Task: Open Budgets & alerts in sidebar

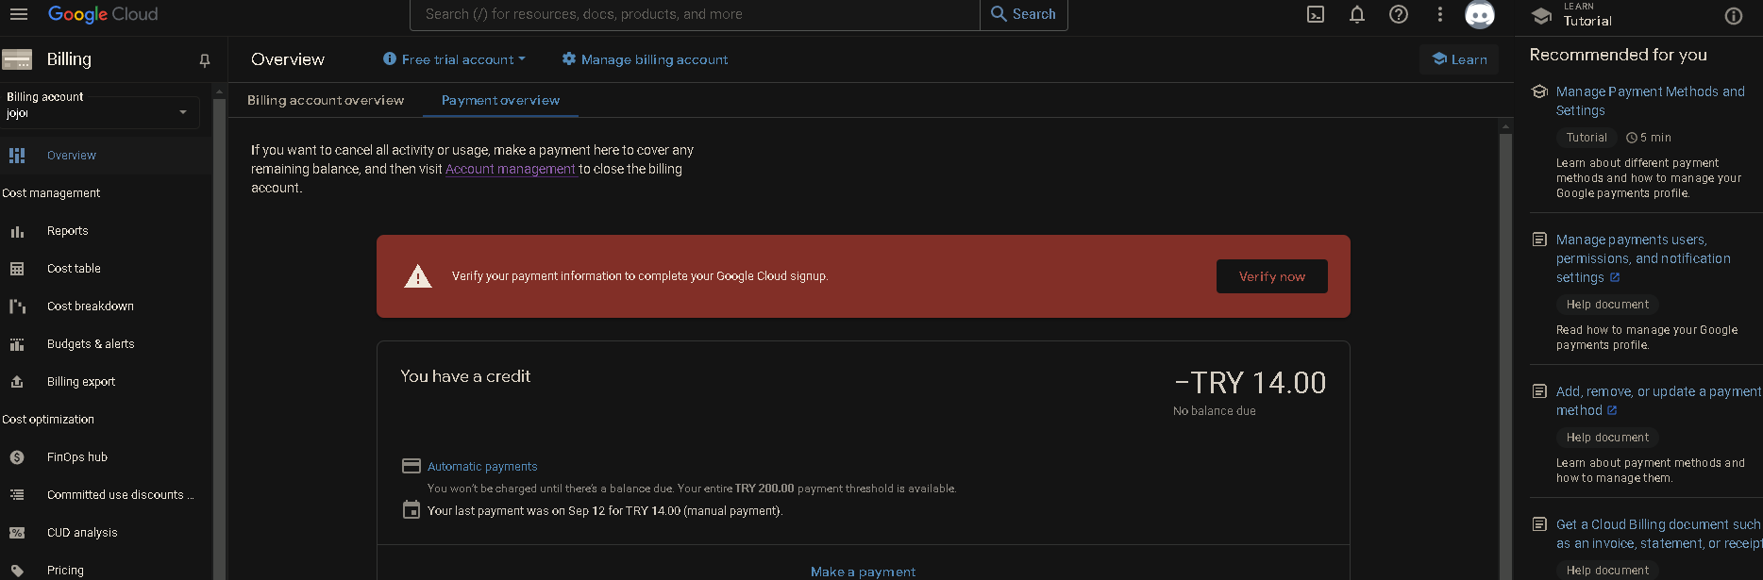Action: (91, 344)
